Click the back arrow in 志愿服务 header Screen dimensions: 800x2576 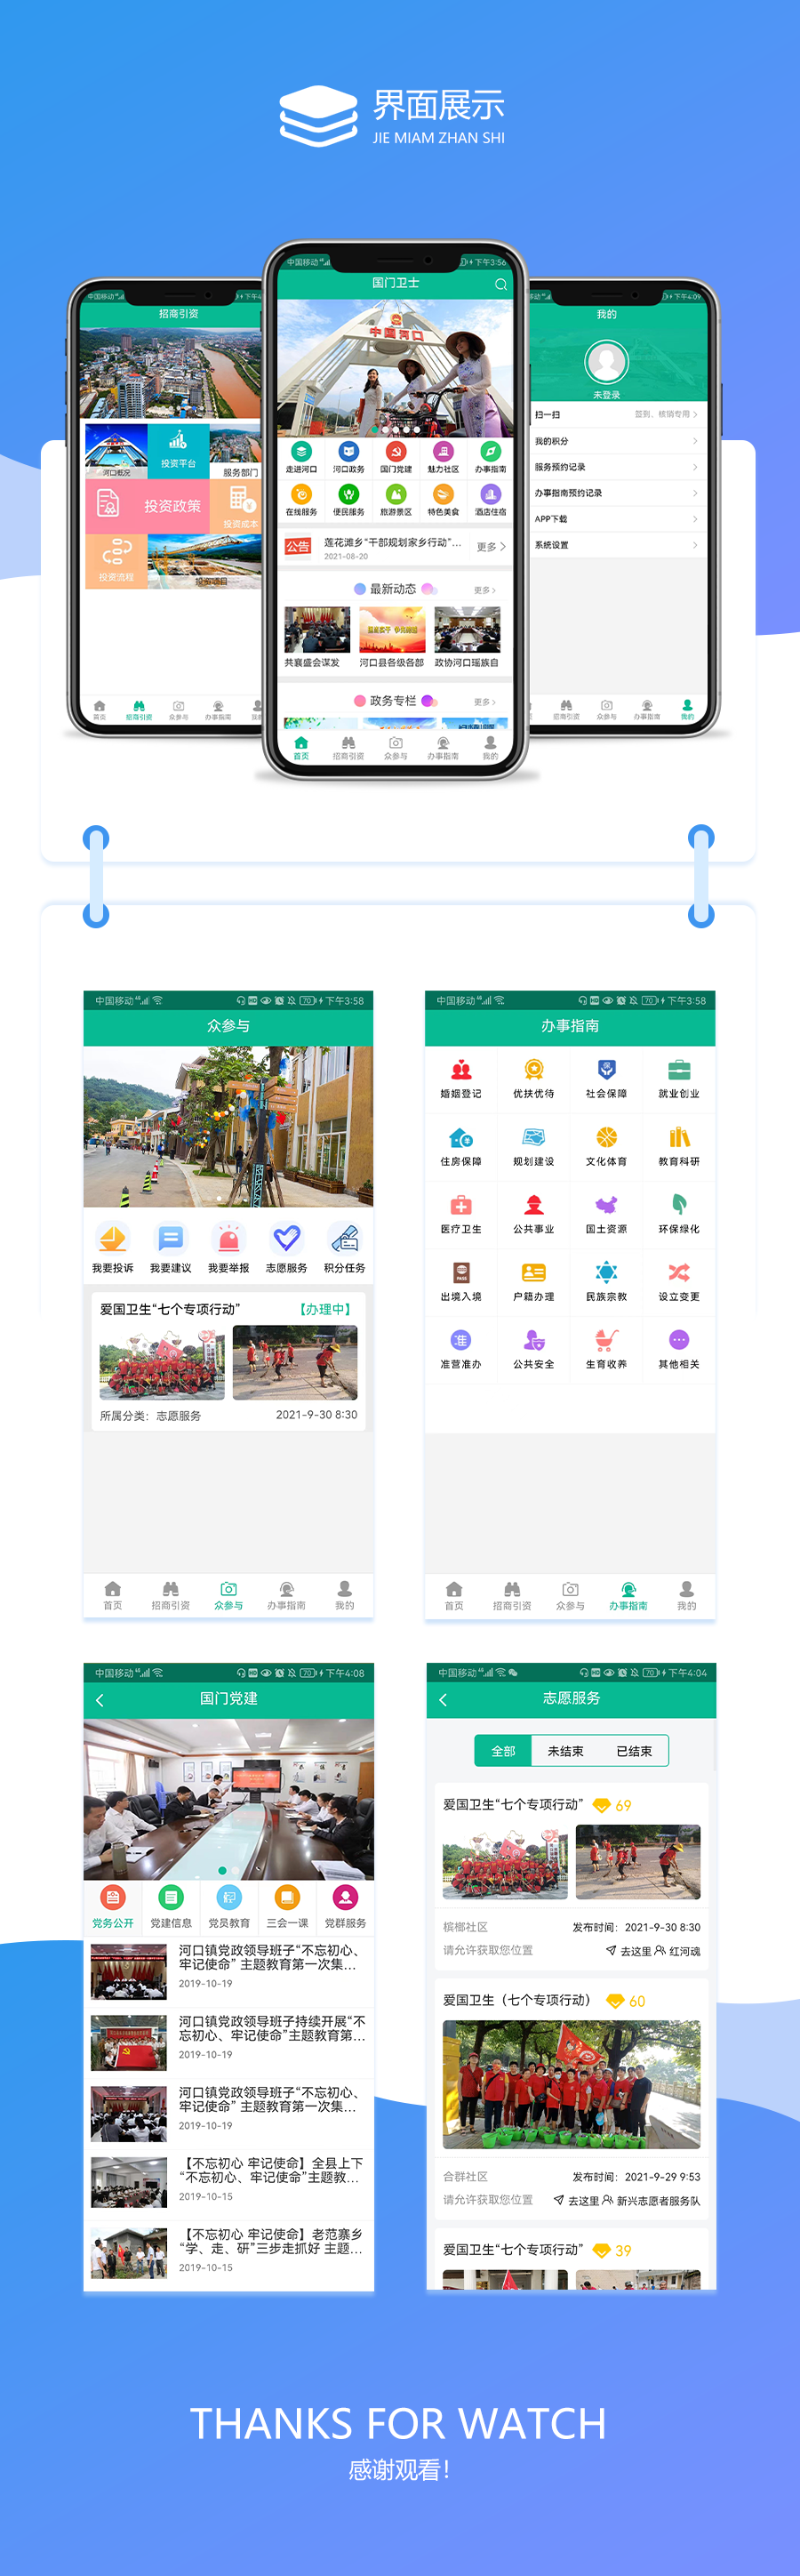(443, 1699)
